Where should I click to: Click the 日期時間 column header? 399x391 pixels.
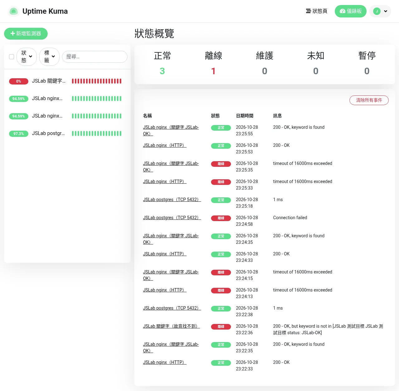tap(245, 116)
